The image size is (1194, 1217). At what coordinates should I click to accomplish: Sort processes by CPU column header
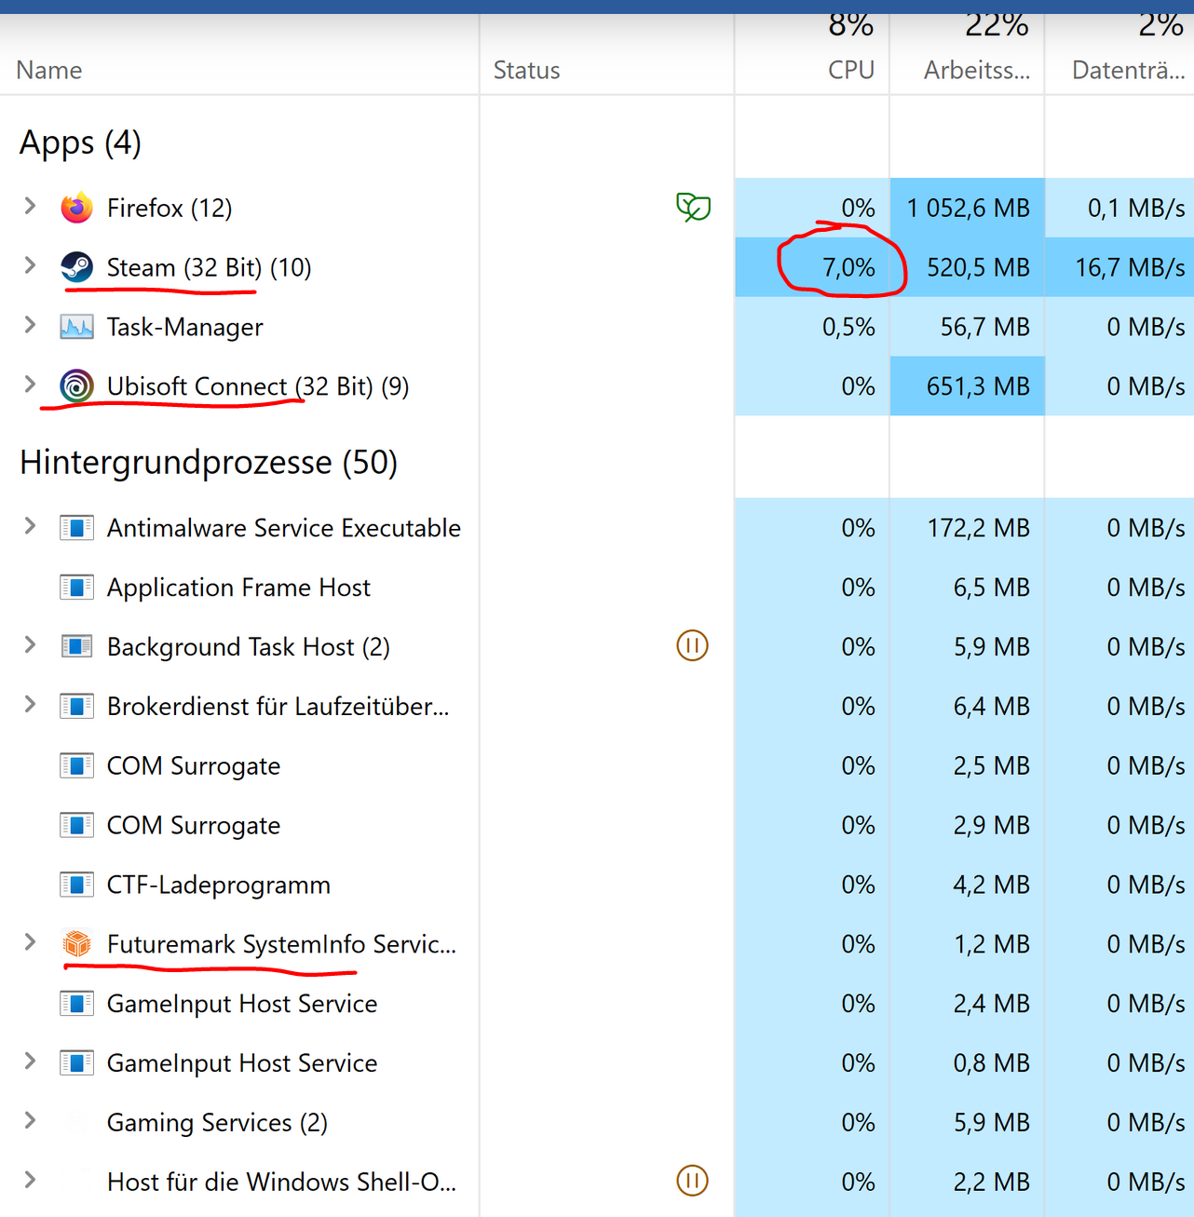pos(851,70)
